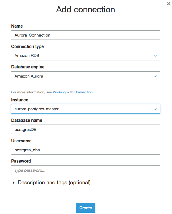The image size is (172, 214).
Task: Click the Username field label
Action: tap(21, 141)
